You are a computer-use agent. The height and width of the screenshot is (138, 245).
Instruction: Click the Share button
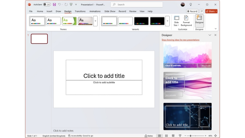[x=211, y=11]
